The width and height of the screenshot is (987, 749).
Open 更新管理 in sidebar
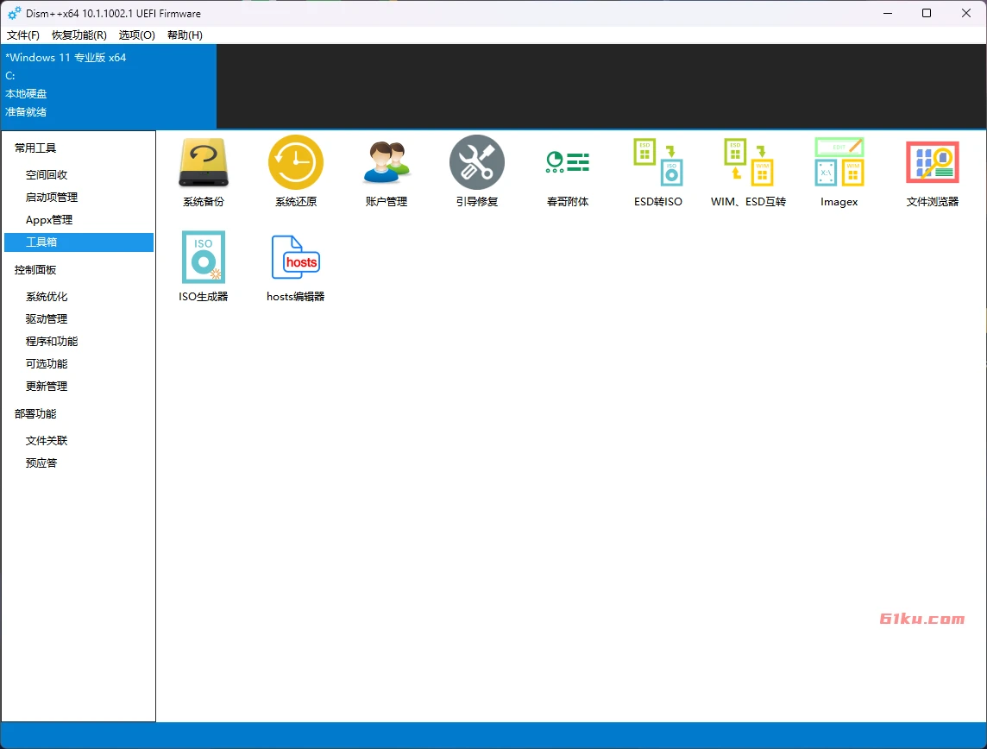47,387
